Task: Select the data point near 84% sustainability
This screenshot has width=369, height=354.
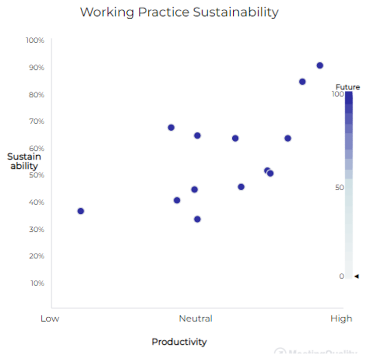Action: pyautogui.click(x=302, y=81)
